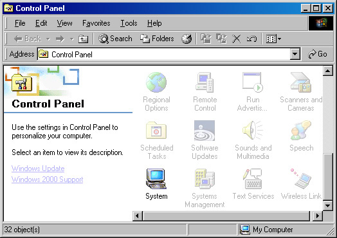Click the vertical scrollbar down arrow

click(328, 206)
